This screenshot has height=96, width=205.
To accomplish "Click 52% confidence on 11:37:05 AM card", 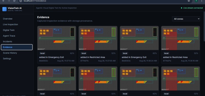I will pos(113,53).
